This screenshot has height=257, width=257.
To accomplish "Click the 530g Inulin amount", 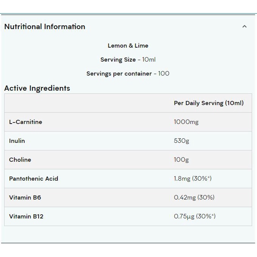I will (181, 141).
